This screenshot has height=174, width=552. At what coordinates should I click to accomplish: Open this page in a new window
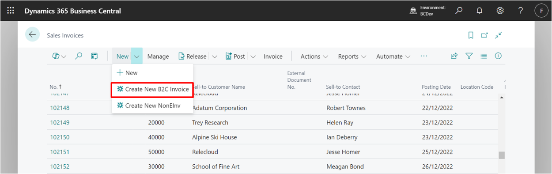click(484, 35)
